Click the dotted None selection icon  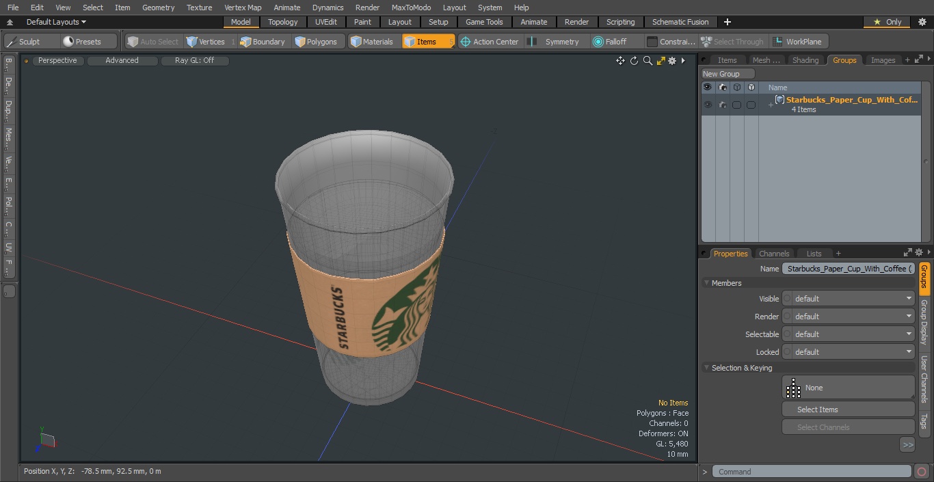click(793, 388)
